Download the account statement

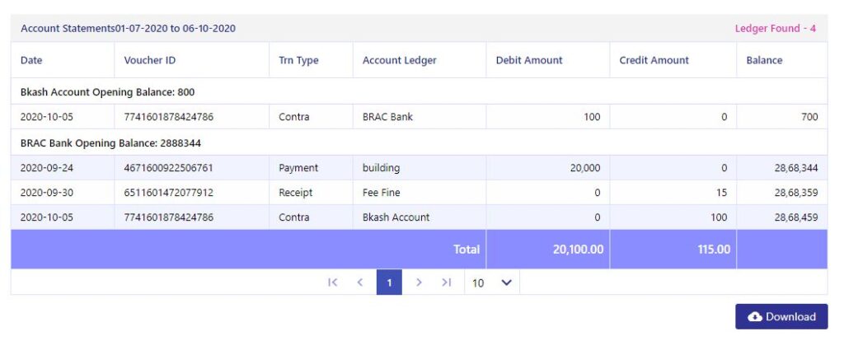(x=781, y=317)
